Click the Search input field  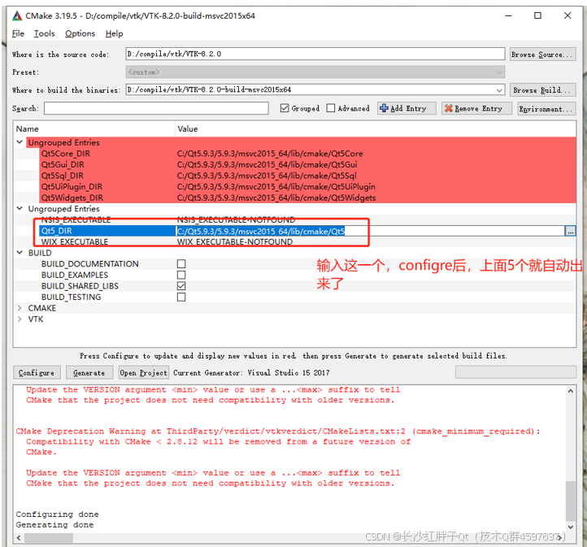(156, 108)
